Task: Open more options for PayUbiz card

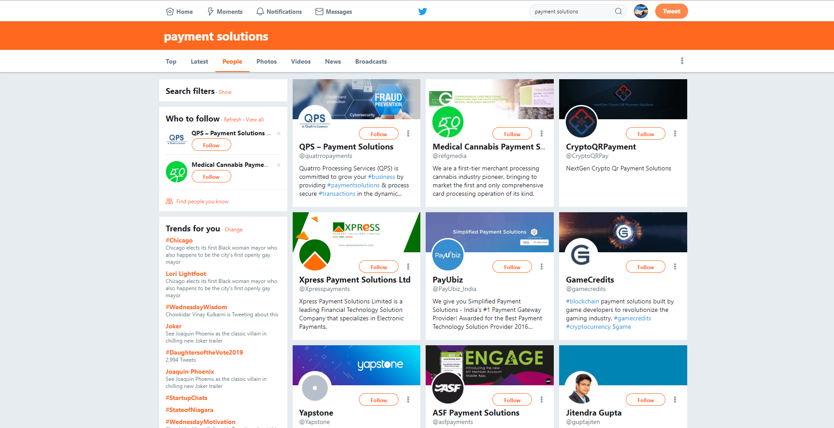Action: coord(541,266)
